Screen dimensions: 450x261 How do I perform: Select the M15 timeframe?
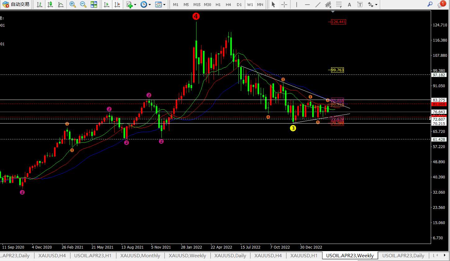click(197, 4)
